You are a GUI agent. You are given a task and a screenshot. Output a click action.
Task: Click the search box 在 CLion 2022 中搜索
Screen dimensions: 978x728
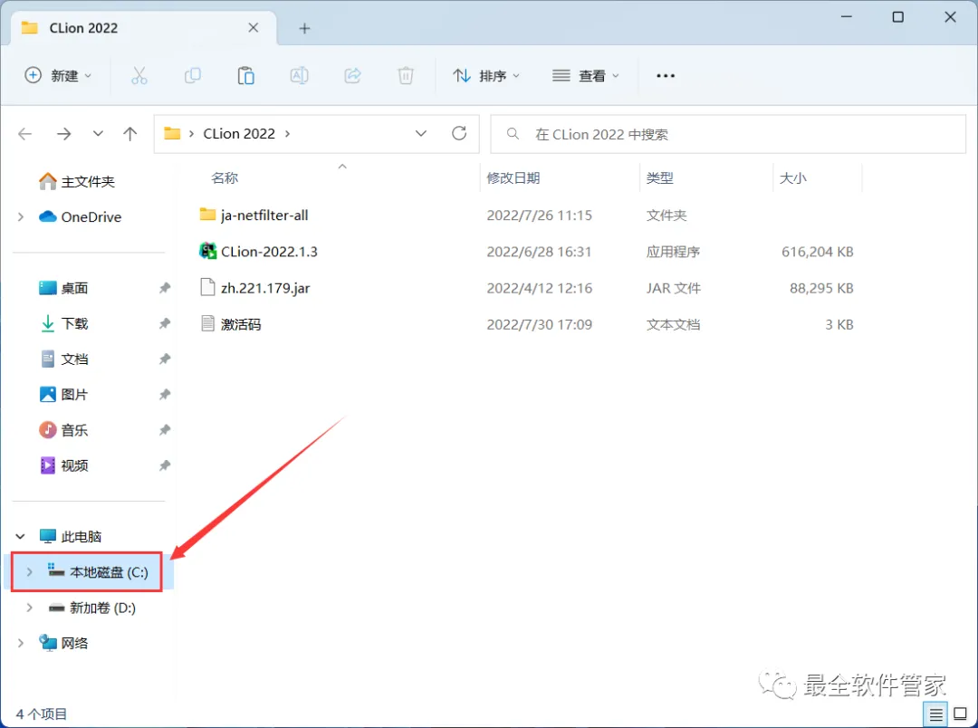(x=728, y=133)
